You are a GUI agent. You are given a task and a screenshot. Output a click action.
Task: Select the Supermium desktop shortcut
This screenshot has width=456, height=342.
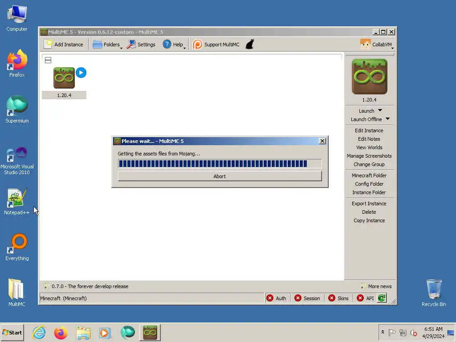pyautogui.click(x=17, y=110)
